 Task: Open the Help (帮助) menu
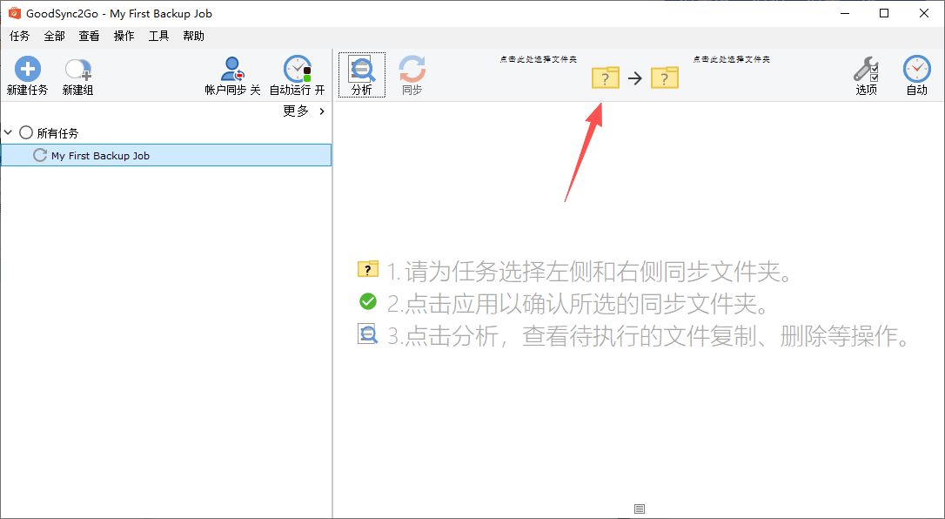194,37
